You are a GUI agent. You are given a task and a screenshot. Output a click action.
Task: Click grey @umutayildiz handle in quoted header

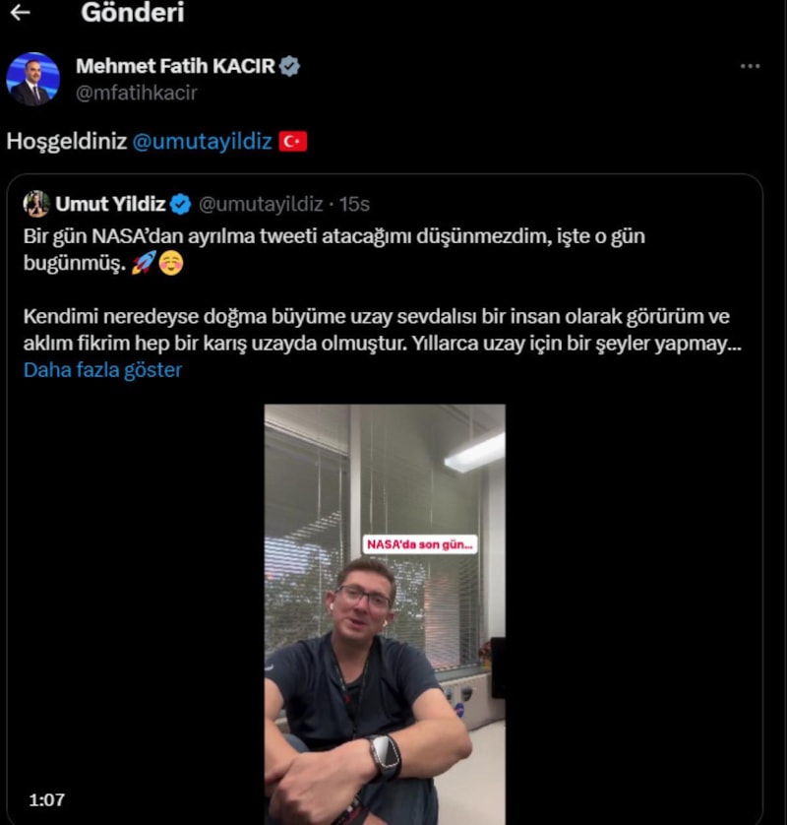click(261, 204)
